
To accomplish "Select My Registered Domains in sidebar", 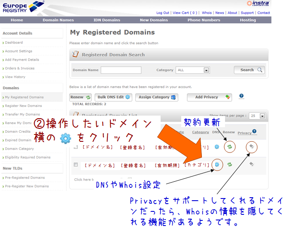I will coord(24,97).
